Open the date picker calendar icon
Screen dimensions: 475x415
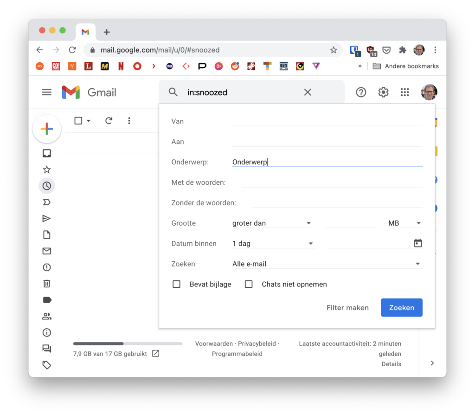click(x=418, y=243)
